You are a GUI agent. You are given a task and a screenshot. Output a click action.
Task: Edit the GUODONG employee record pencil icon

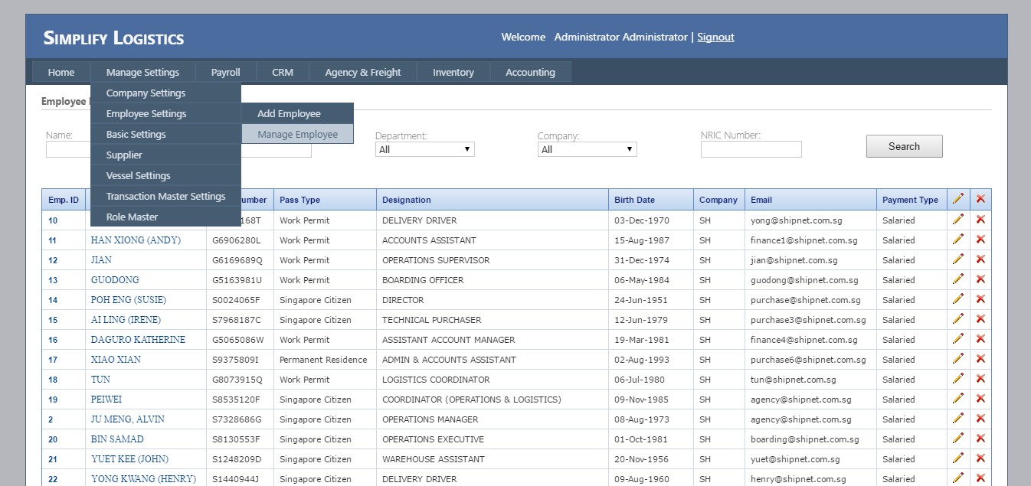[x=957, y=279]
